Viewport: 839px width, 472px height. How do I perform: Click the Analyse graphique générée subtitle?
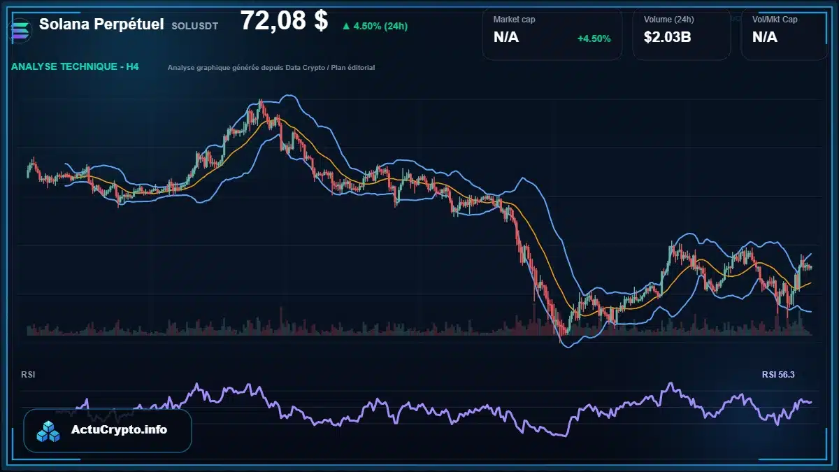click(271, 68)
